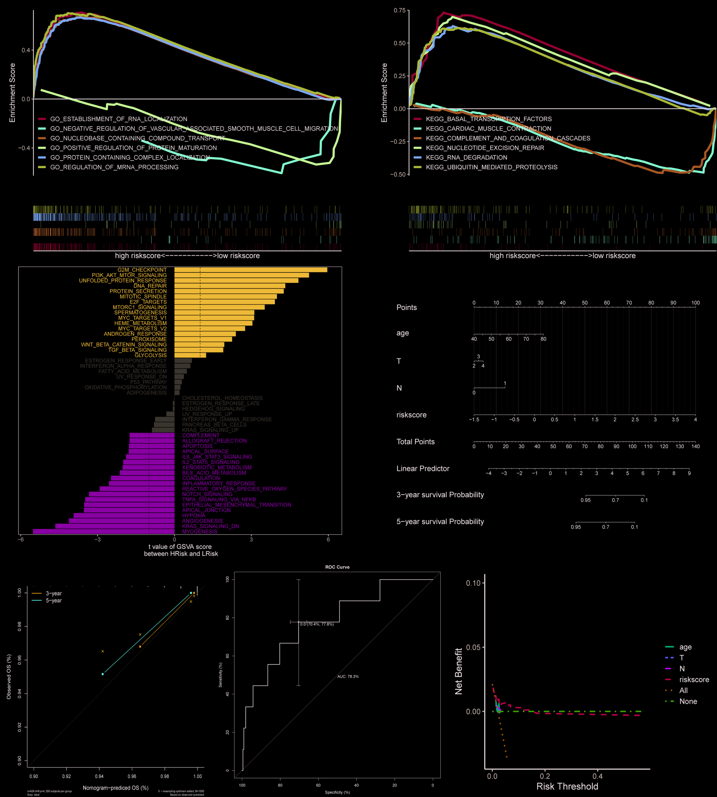Select the KEGG_CARDIAC_MUSCLE_CONTRACTION legend entry
The height and width of the screenshot is (797, 717).
point(488,129)
